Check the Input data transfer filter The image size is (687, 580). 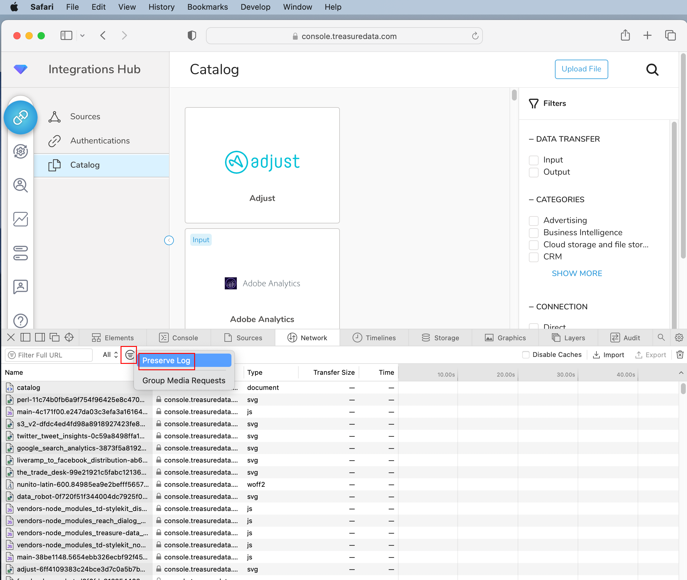click(533, 160)
